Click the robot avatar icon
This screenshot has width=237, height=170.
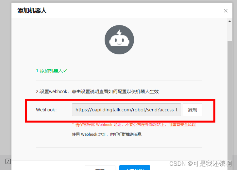119,40
